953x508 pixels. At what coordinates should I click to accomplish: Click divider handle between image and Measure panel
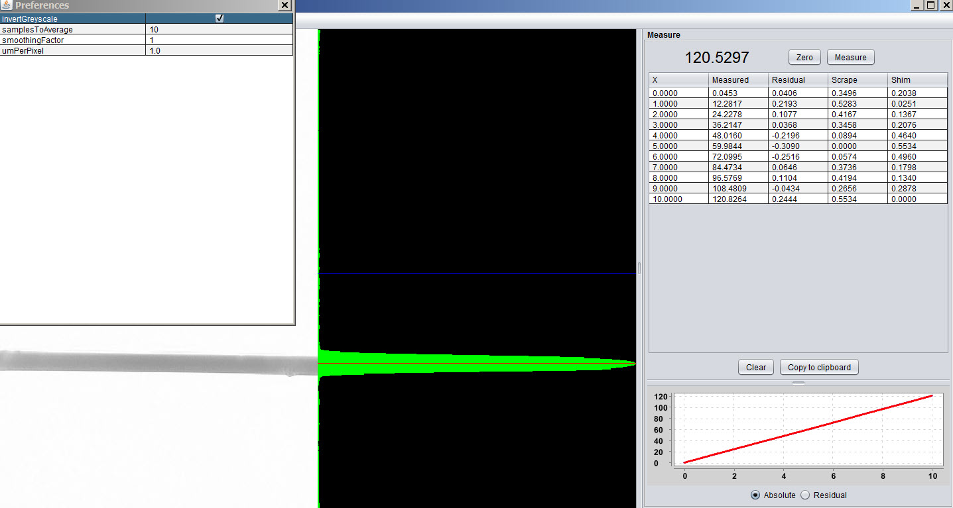[639, 268]
